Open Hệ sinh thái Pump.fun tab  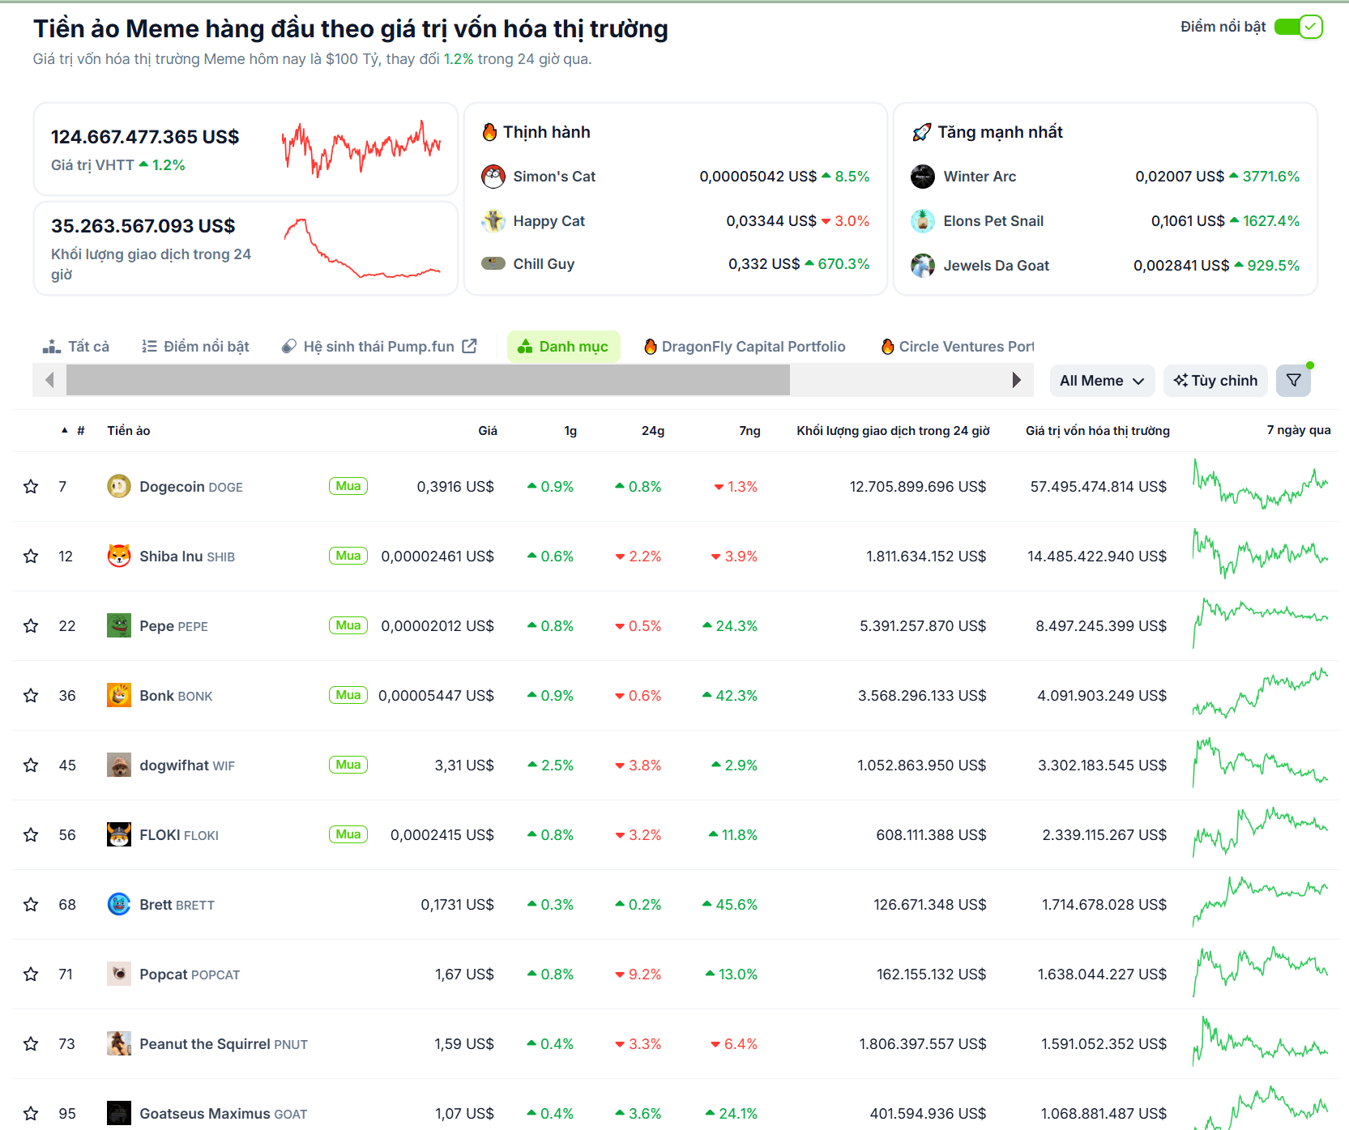379,347
